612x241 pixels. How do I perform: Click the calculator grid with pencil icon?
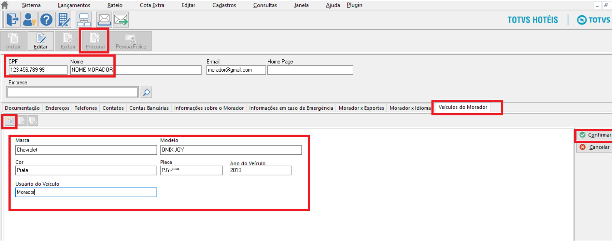pos(64,20)
